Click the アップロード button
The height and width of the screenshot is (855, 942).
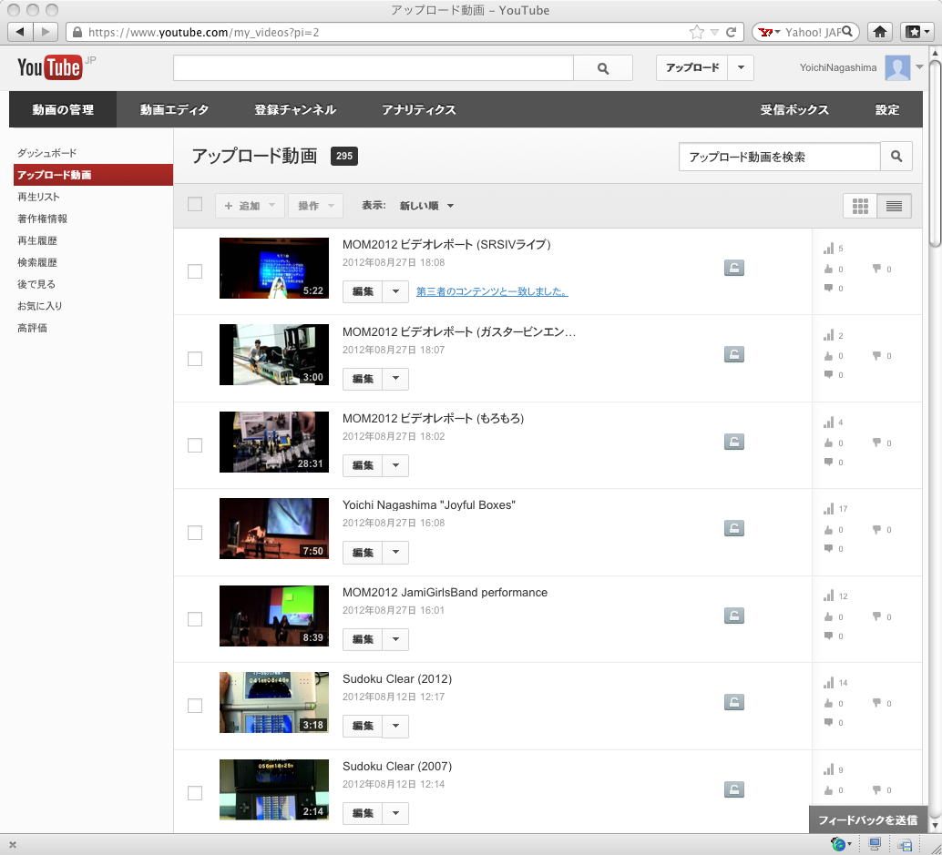click(x=692, y=68)
